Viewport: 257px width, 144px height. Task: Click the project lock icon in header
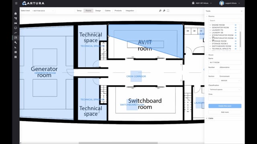coord(193,3)
